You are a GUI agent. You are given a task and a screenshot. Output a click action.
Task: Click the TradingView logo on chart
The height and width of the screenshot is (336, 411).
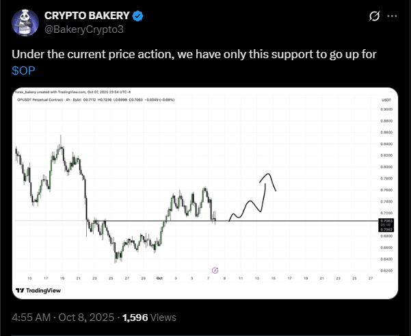40,291
